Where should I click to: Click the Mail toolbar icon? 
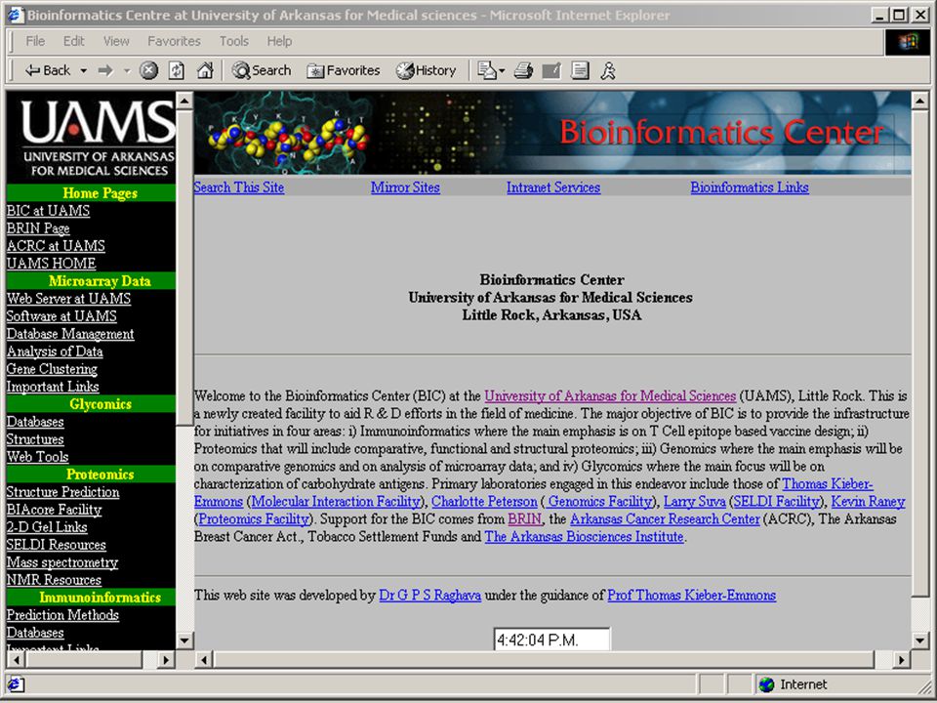click(x=486, y=70)
